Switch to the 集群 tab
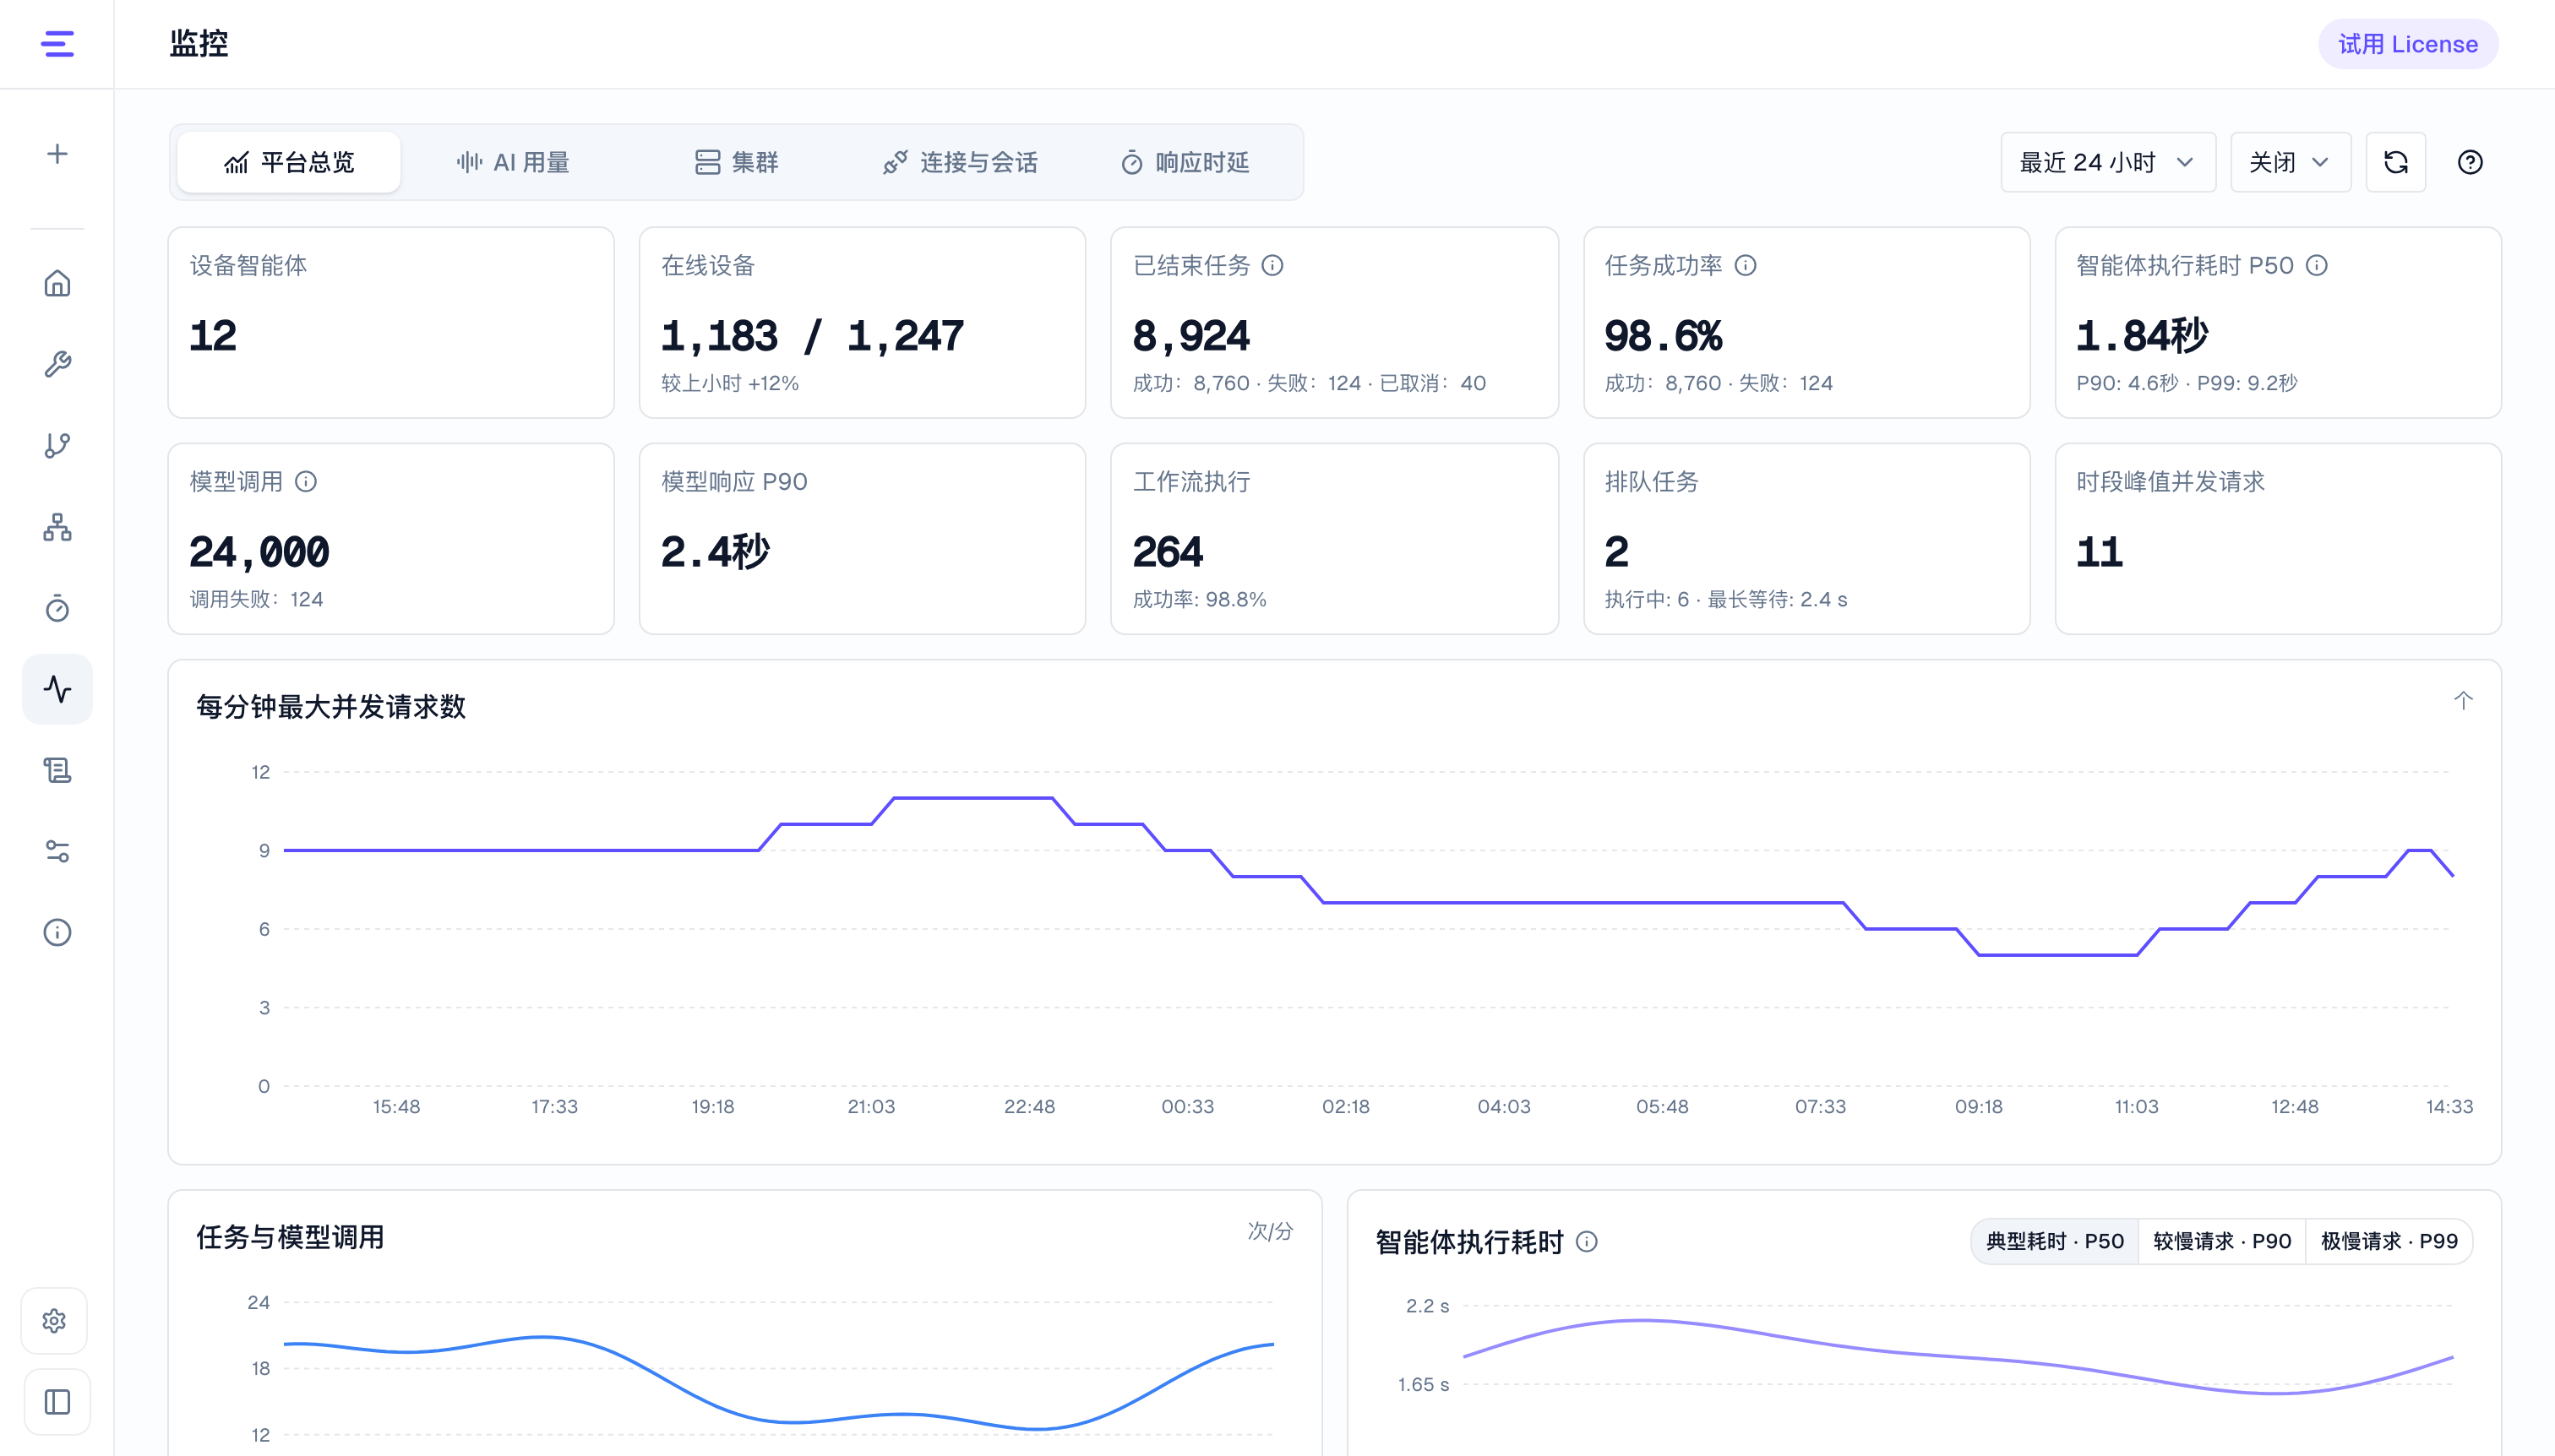The width and height of the screenshot is (2555, 1456). (x=736, y=162)
